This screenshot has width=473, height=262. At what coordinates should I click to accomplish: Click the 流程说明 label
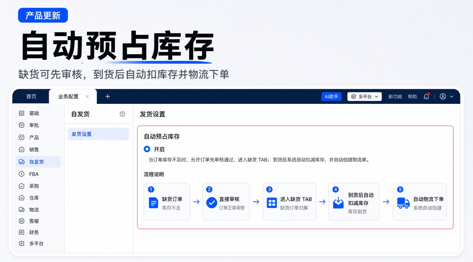[154, 174]
